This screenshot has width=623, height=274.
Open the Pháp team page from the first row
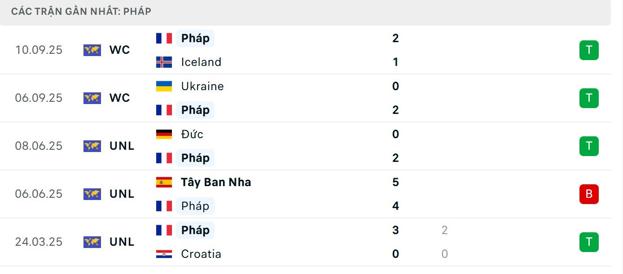coord(194,38)
